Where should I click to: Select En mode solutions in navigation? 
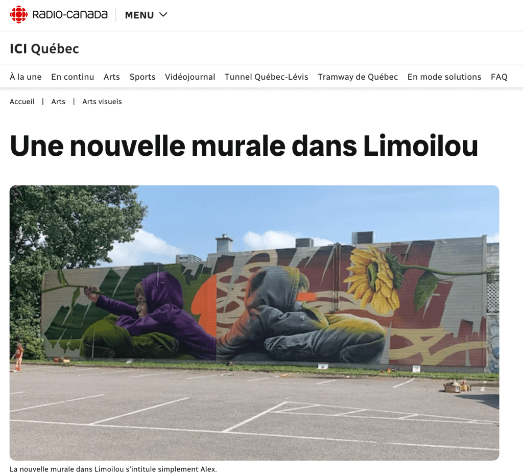pos(444,77)
